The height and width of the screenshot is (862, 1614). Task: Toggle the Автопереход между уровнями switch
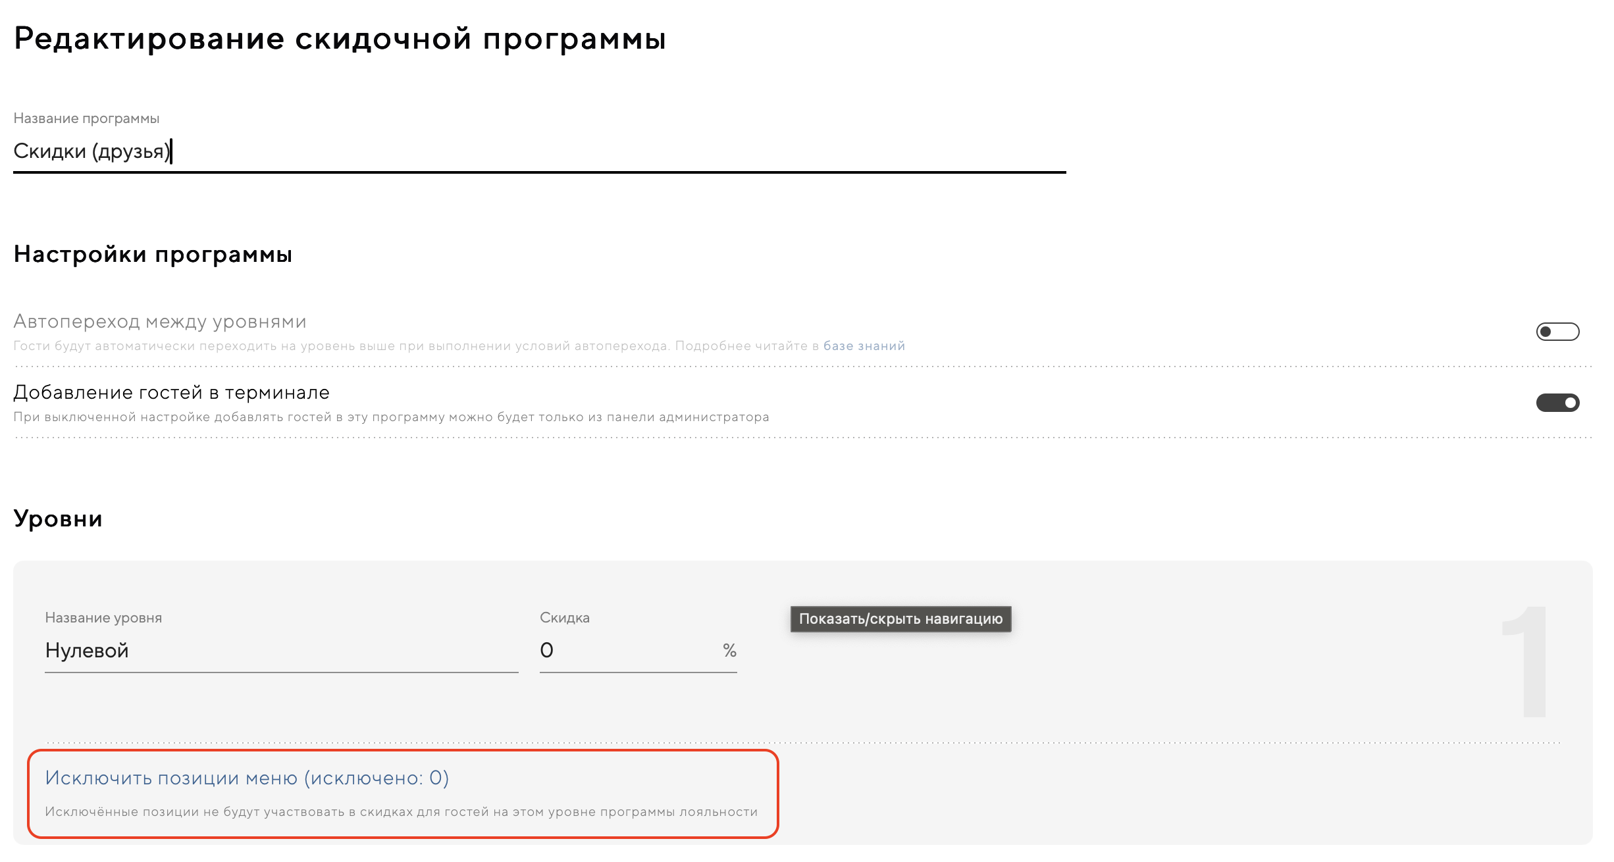pos(1557,332)
